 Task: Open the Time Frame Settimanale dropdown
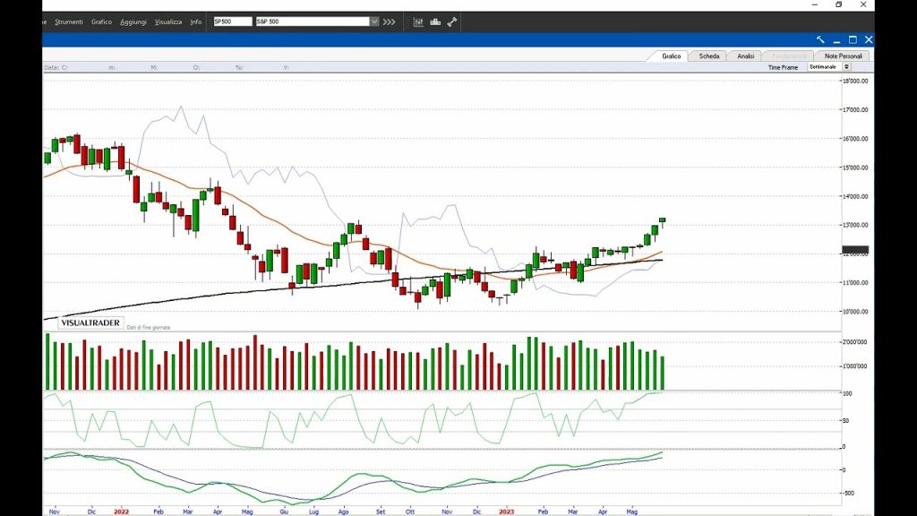[846, 67]
